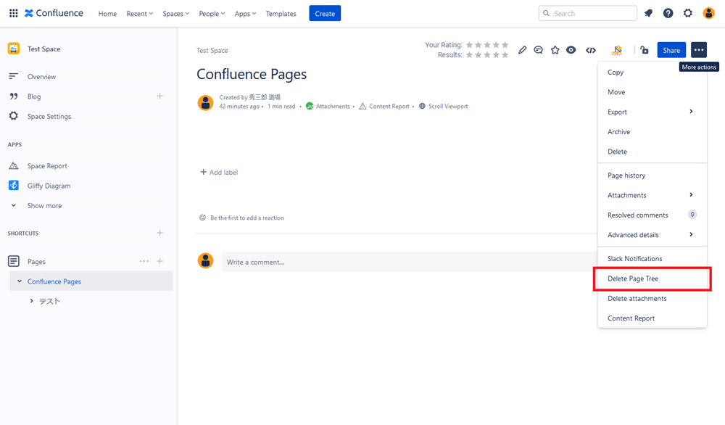Click the page restrictions unlock icon

645,50
